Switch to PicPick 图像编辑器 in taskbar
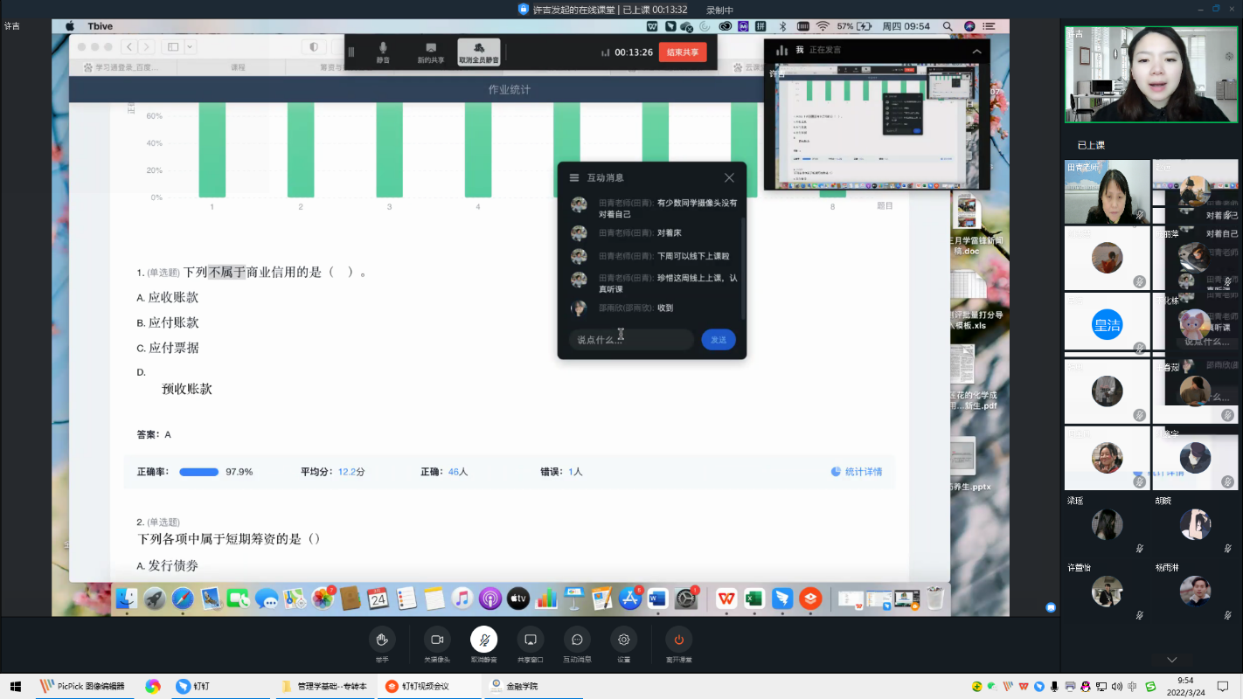This screenshot has width=1243, height=699. 83,686
